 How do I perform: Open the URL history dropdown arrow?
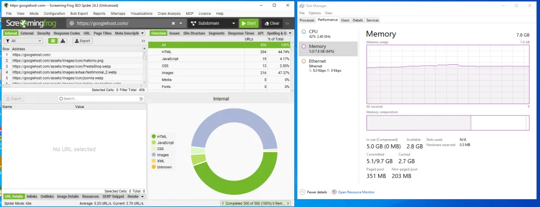click(x=181, y=23)
